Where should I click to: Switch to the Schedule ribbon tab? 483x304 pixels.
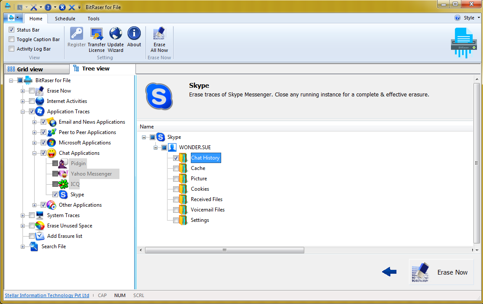[x=65, y=19]
